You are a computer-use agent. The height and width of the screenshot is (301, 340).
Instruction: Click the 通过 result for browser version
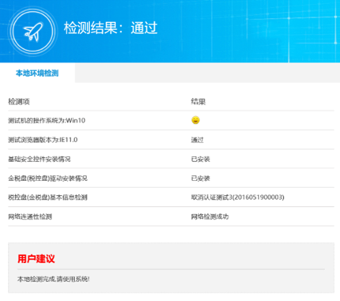[197, 140]
